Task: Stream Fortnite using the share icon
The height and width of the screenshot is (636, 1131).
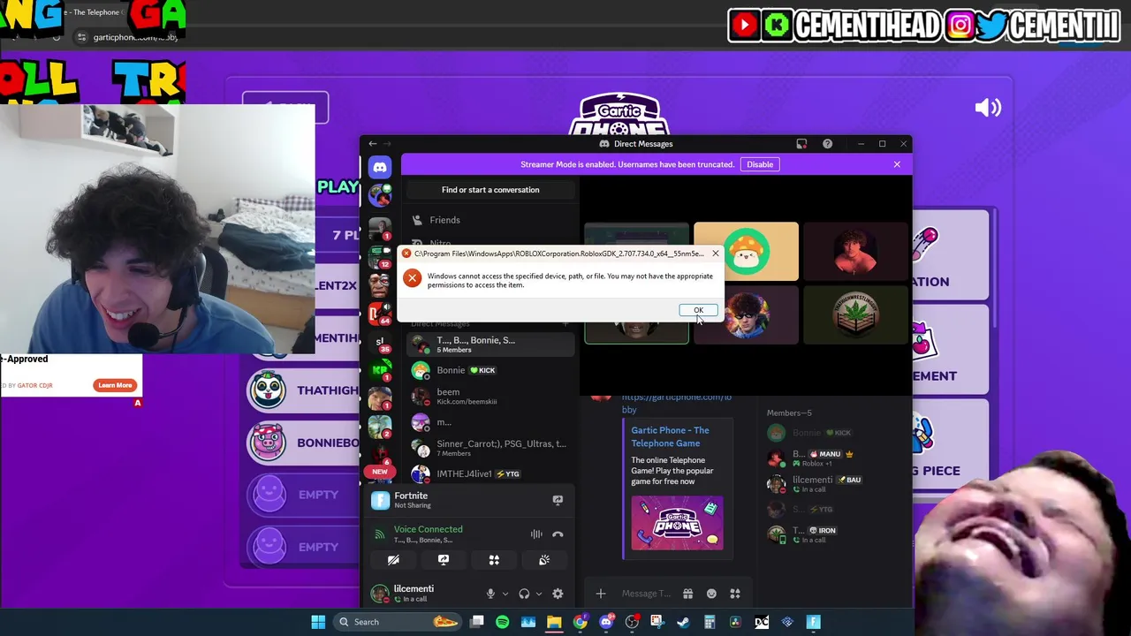Action: click(x=558, y=500)
